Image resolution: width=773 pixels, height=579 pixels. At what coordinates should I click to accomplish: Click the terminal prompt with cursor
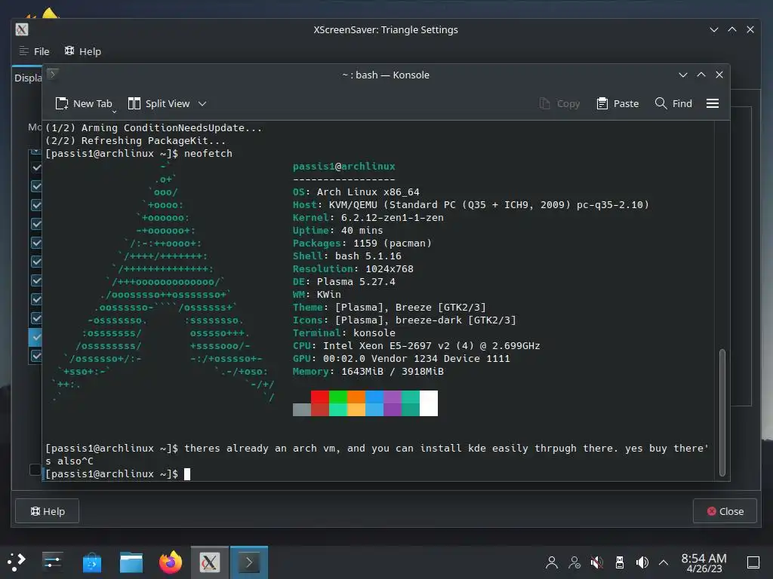tap(117, 473)
